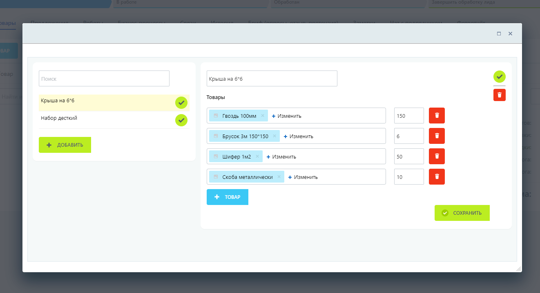This screenshot has width=540, height=293.
Task: Toggle checkmark for Крыша на 6*6 in list
Action: point(181,103)
